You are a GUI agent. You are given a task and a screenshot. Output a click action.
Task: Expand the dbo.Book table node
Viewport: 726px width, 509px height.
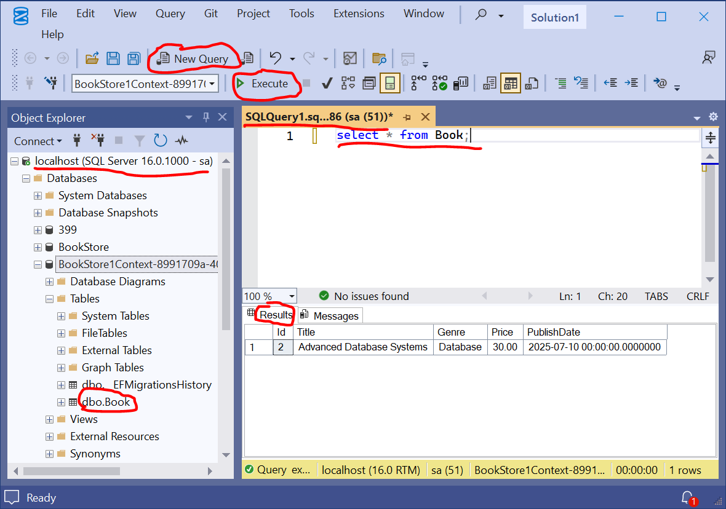tap(61, 402)
